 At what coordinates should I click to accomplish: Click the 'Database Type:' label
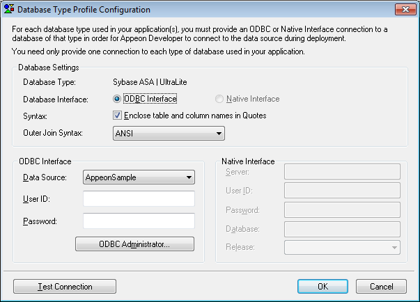(x=49, y=82)
